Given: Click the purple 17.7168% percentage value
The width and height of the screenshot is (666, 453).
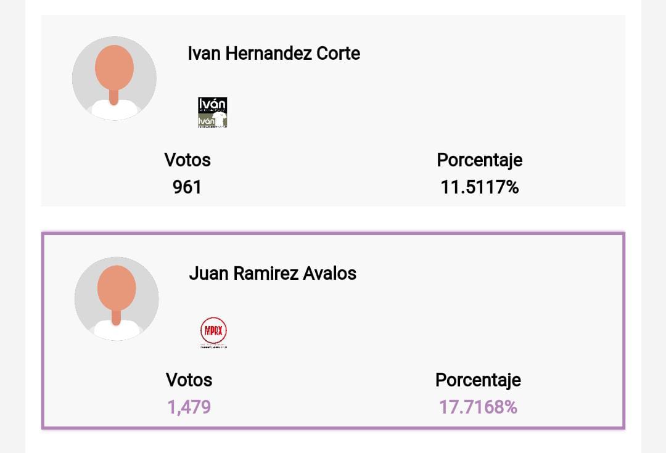Looking at the screenshot, I should tap(479, 406).
